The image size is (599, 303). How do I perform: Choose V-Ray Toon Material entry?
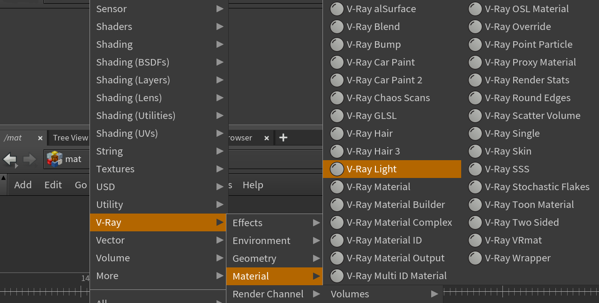[530, 205]
